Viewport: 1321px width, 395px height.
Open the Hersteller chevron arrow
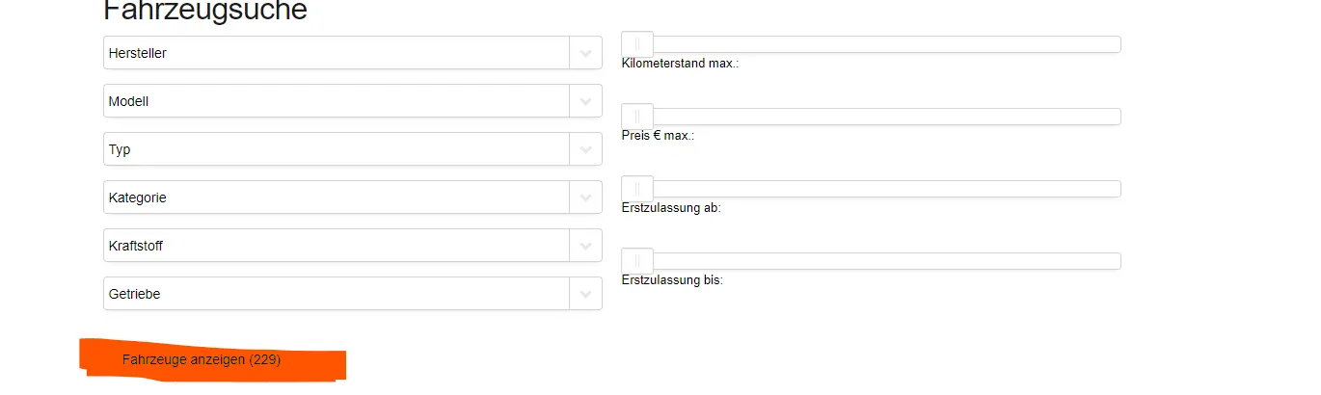click(x=585, y=53)
